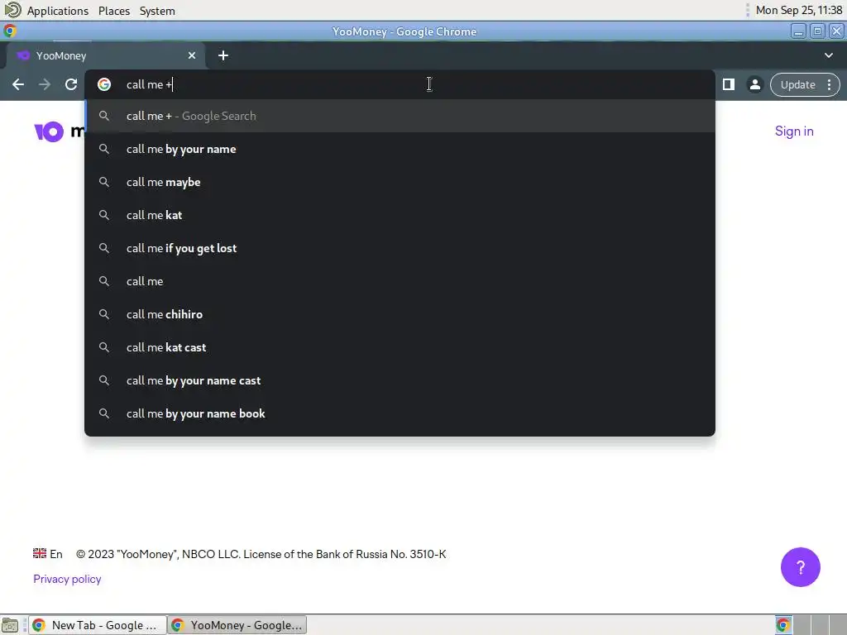Image resolution: width=847 pixels, height=635 pixels.
Task: Go back with the browser back arrow
Action: point(18,85)
